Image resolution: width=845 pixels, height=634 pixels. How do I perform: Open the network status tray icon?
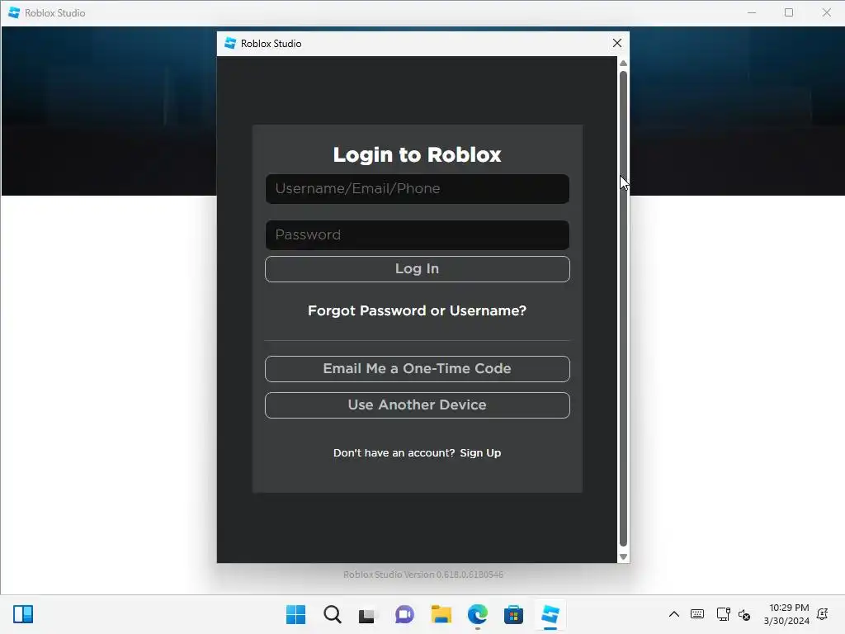tap(723, 614)
